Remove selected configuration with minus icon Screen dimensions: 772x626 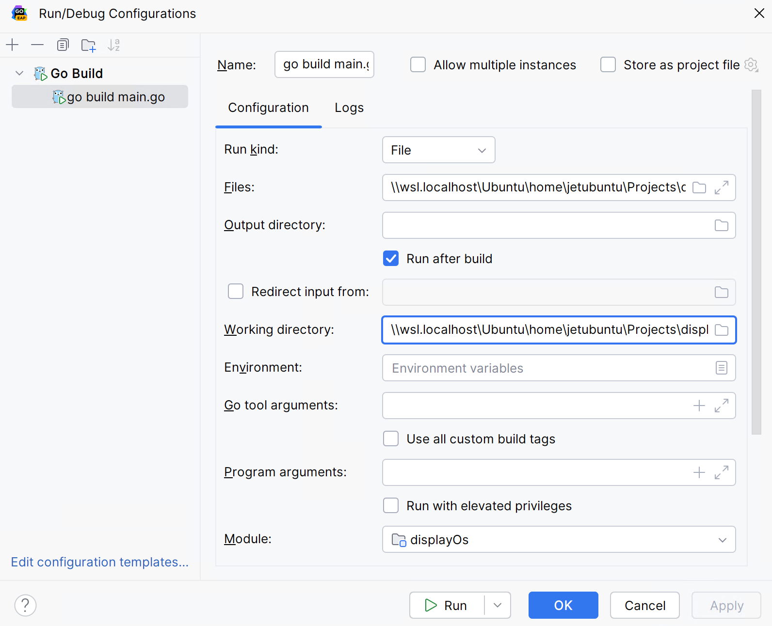pos(37,45)
